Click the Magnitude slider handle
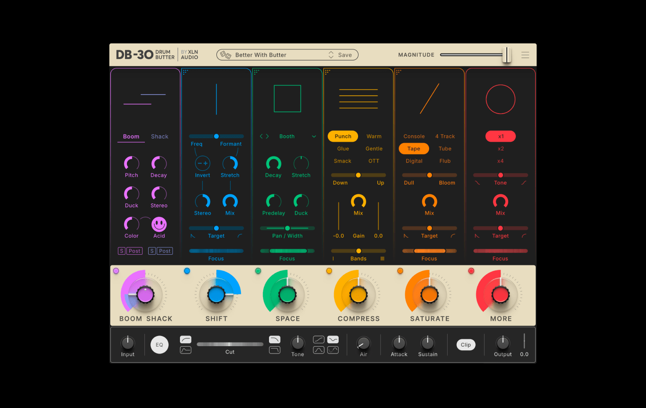Viewport: 646px width, 408px height. (507, 55)
